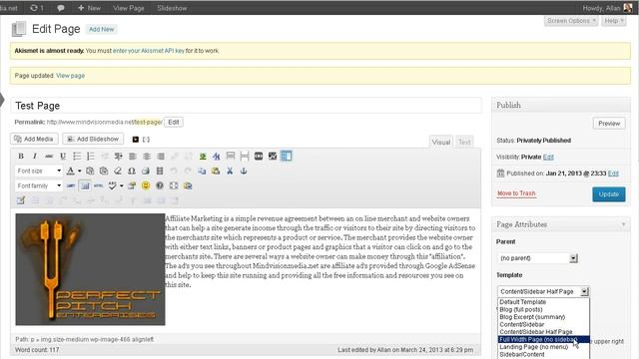Click Slideshow in admin bar
The image size is (639, 359).
point(172,8)
